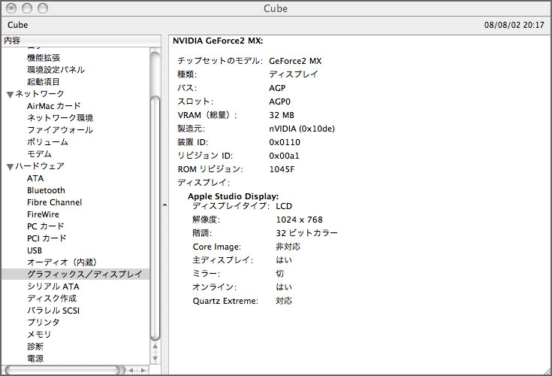This screenshot has width=552, height=376.
Task: Select 電源 item
Action: point(35,359)
